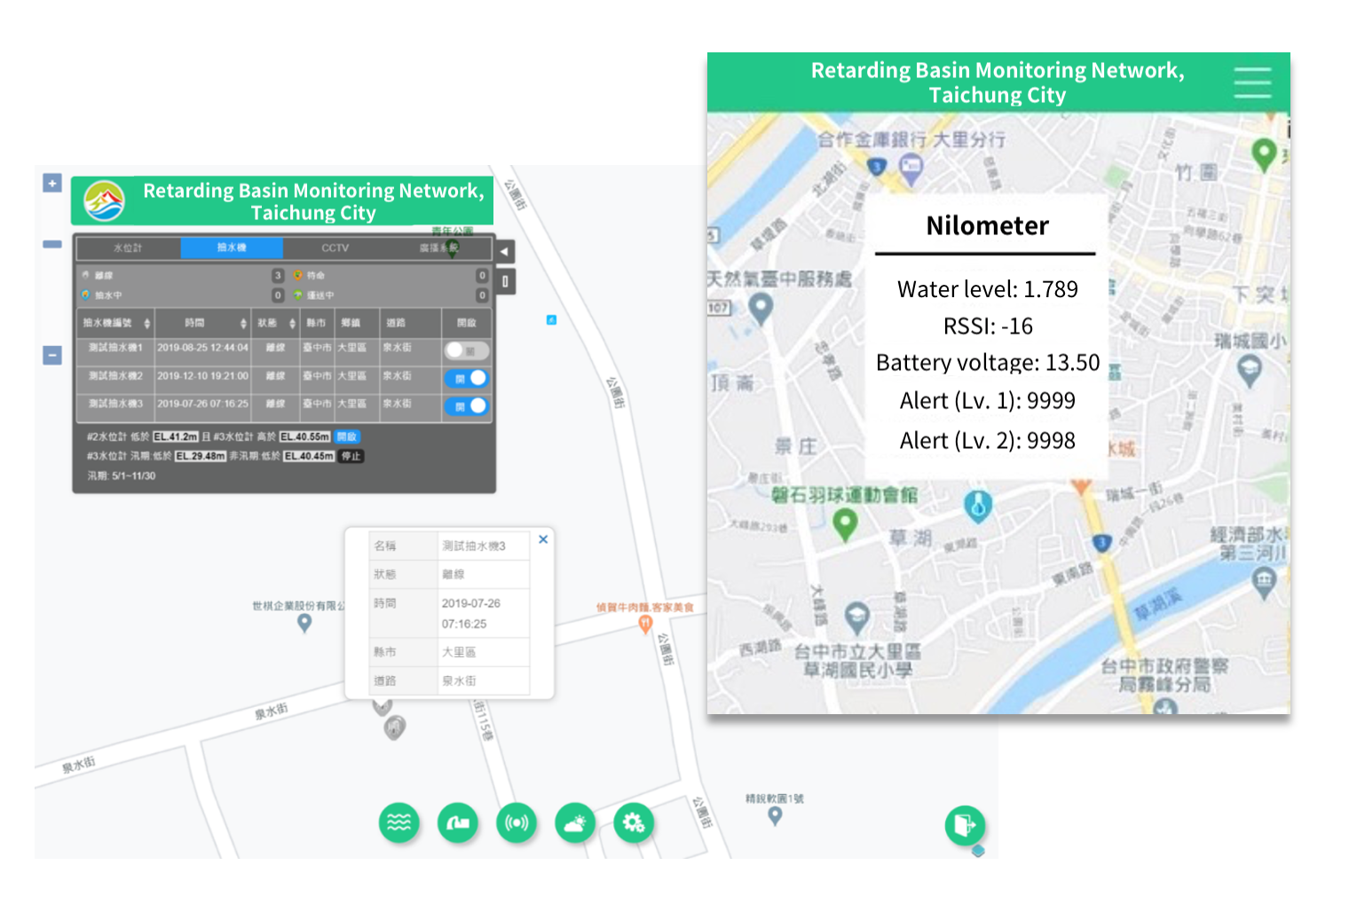The width and height of the screenshot is (1349, 912).
Task: Click the 待命 status marker icon
Action: (x=298, y=275)
